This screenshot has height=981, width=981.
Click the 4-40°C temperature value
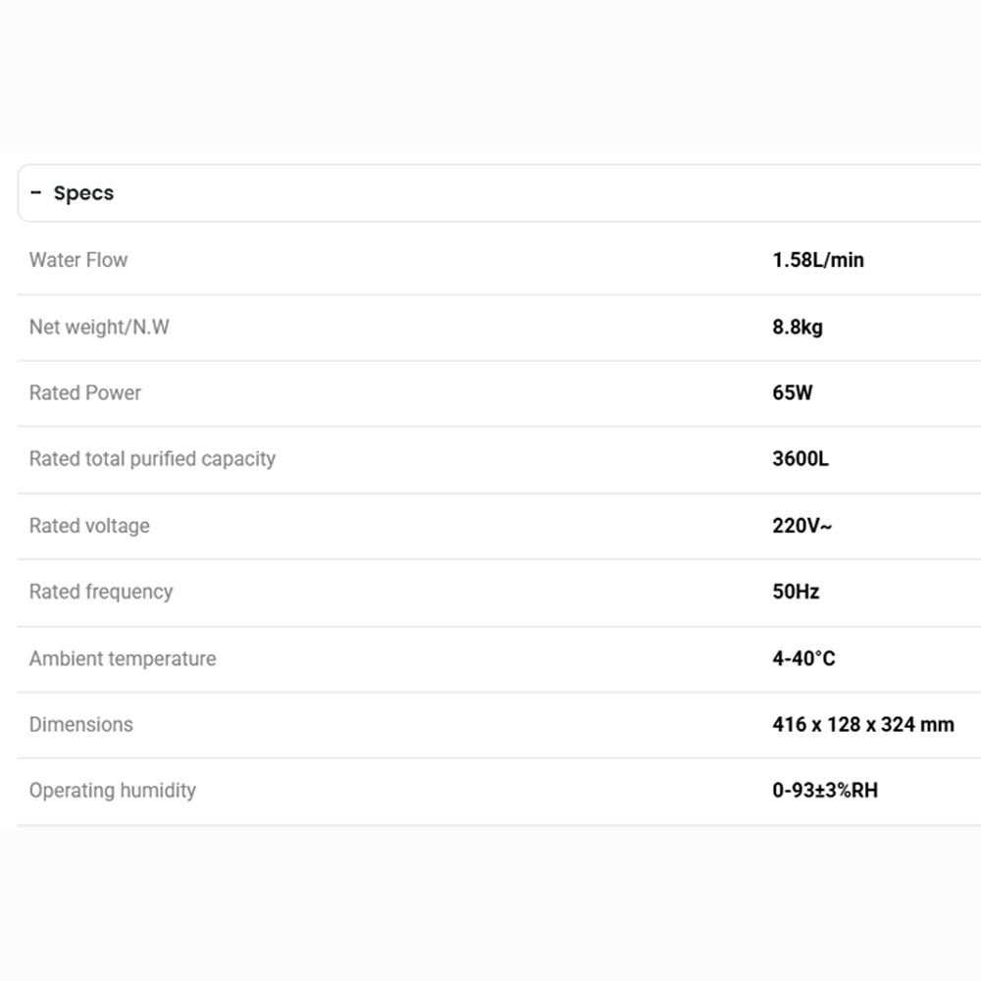coord(803,658)
